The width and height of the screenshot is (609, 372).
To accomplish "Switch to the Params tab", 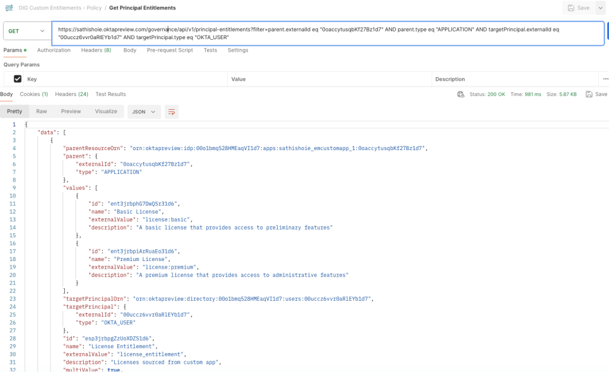I will (15, 50).
